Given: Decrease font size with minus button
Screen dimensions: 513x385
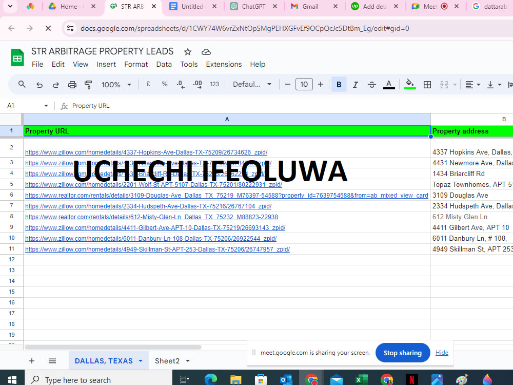Looking at the screenshot, I should pyautogui.click(x=288, y=85).
